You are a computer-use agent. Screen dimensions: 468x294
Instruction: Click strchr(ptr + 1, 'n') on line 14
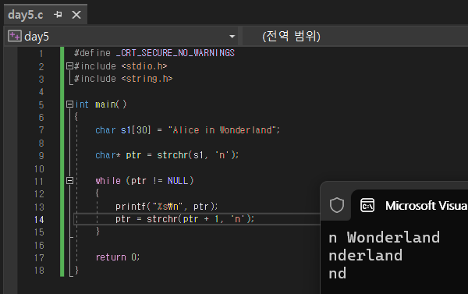click(x=199, y=219)
